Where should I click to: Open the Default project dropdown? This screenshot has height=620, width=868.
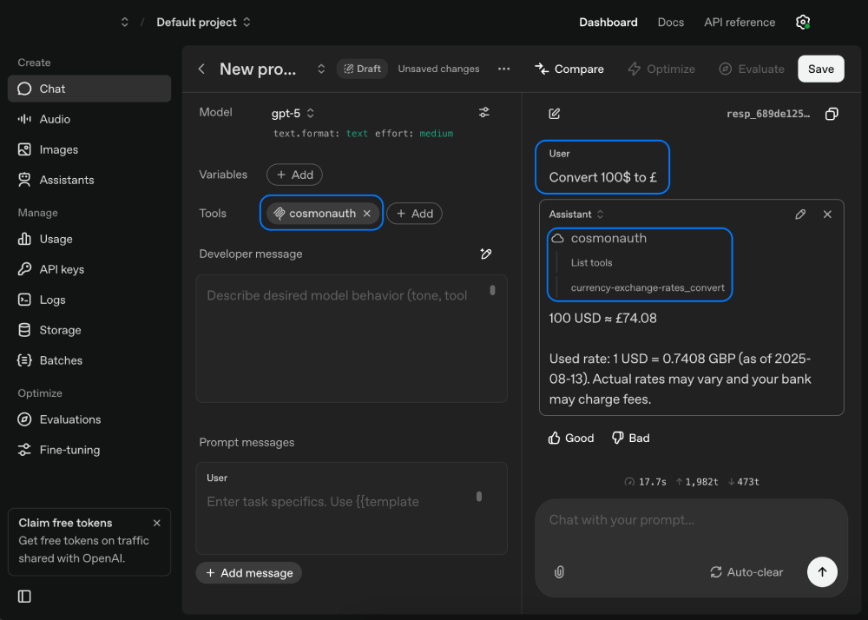click(x=203, y=23)
